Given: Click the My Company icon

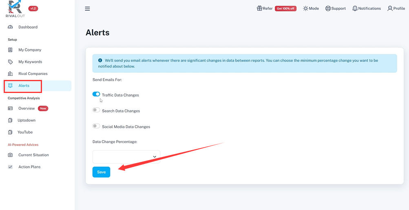Looking at the screenshot, I should point(10,50).
